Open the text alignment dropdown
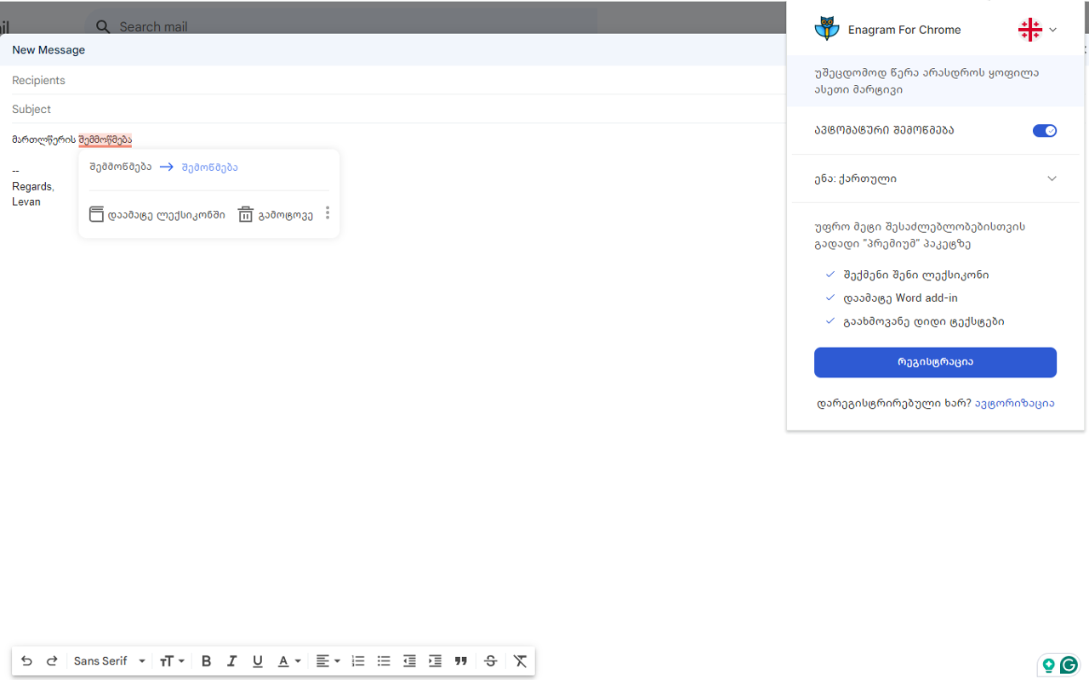The width and height of the screenshot is (1089, 680). click(328, 661)
